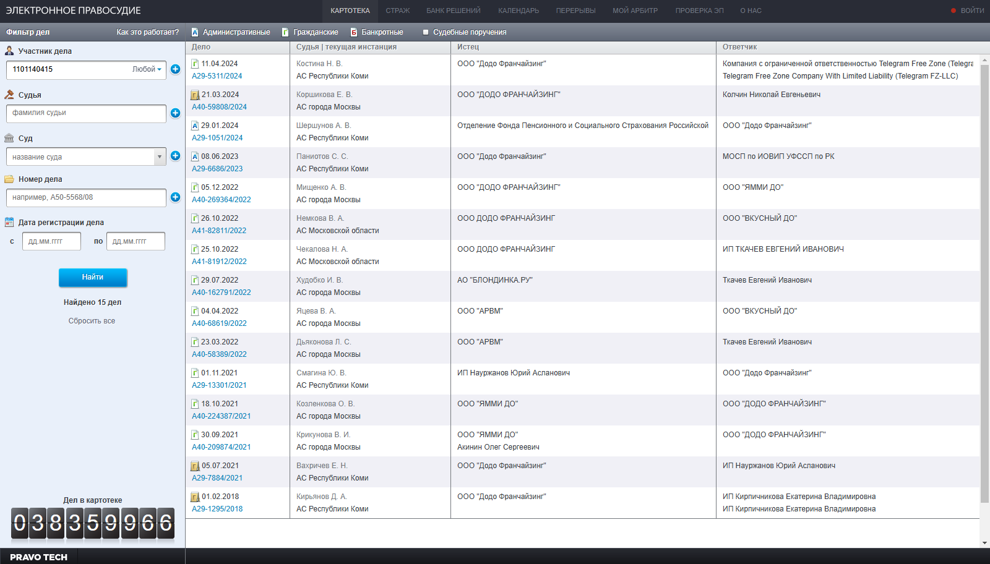
Task: Click the participant person icon in filter
Action: point(9,51)
